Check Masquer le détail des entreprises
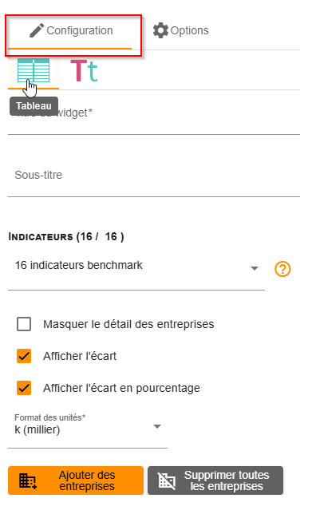 (24, 324)
